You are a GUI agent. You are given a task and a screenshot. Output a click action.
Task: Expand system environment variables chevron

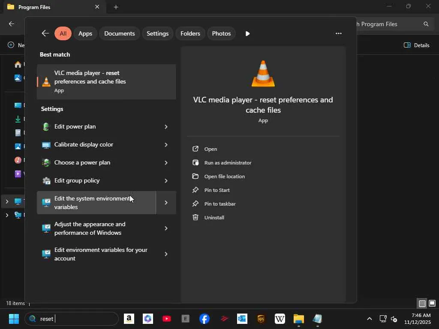coord(166,203)
